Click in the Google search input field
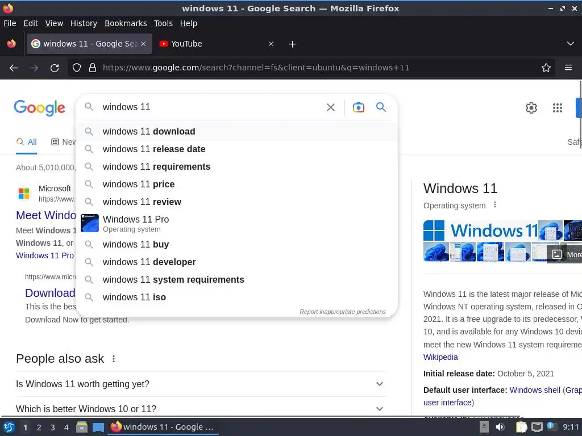Image resolution: width=582 pixels, height=436 pixels. (x=211, y=107)
